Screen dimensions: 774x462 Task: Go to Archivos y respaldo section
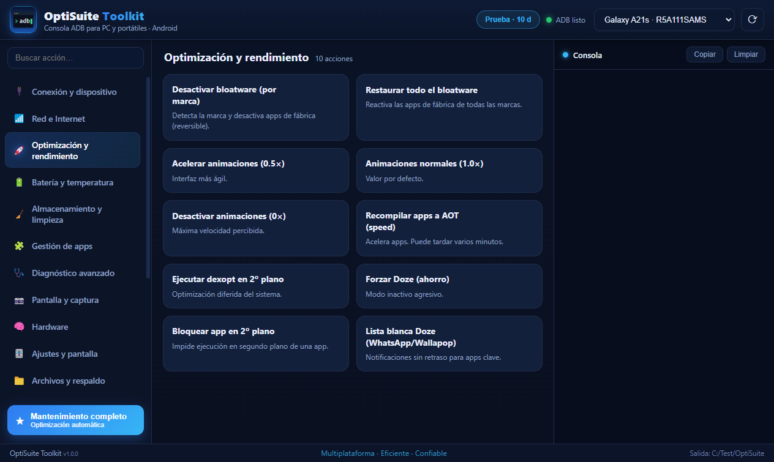pos(72,381)
